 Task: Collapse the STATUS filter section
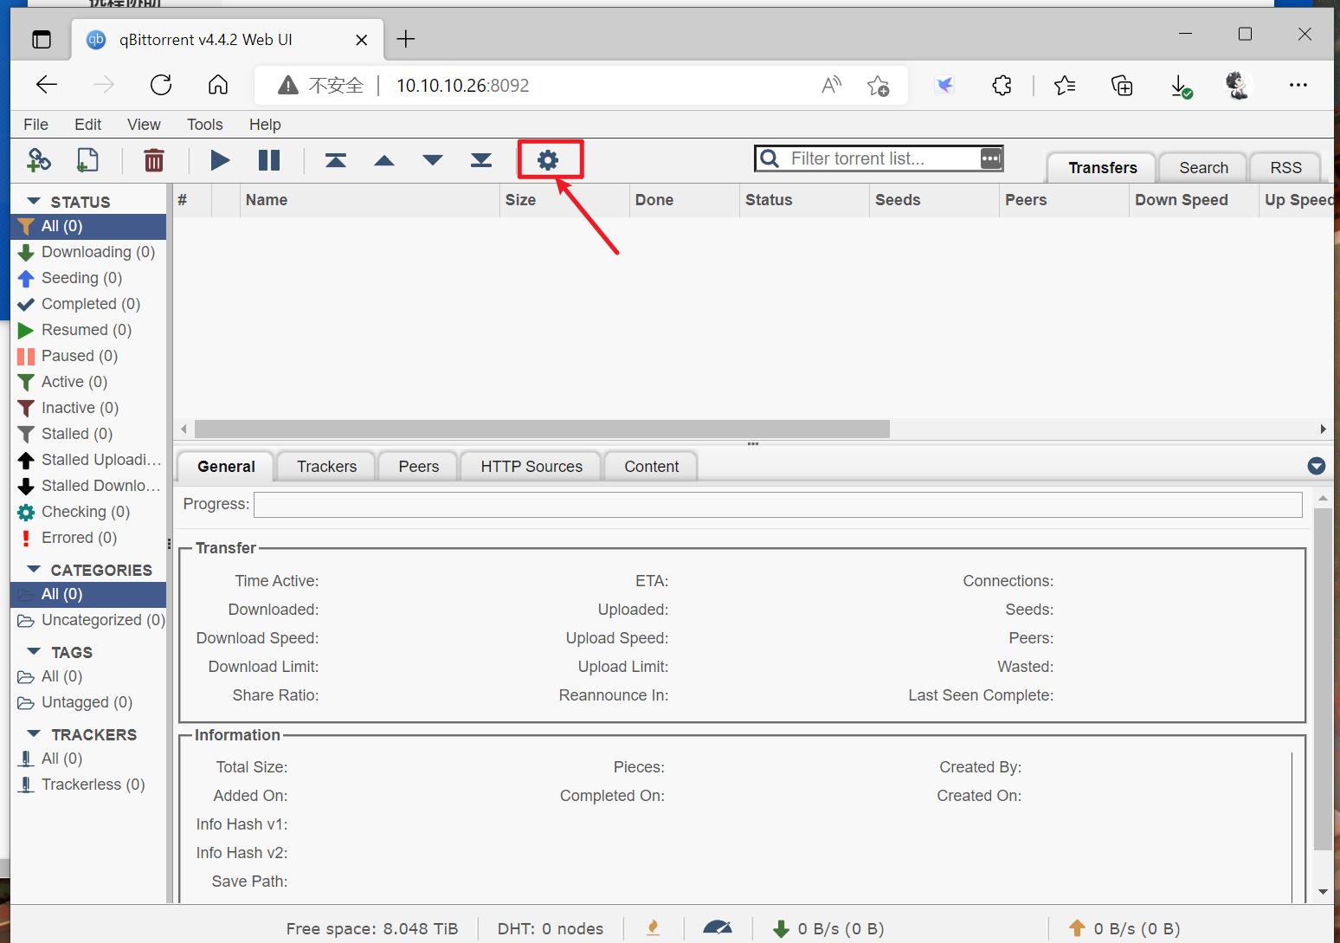tap(35, 202)
